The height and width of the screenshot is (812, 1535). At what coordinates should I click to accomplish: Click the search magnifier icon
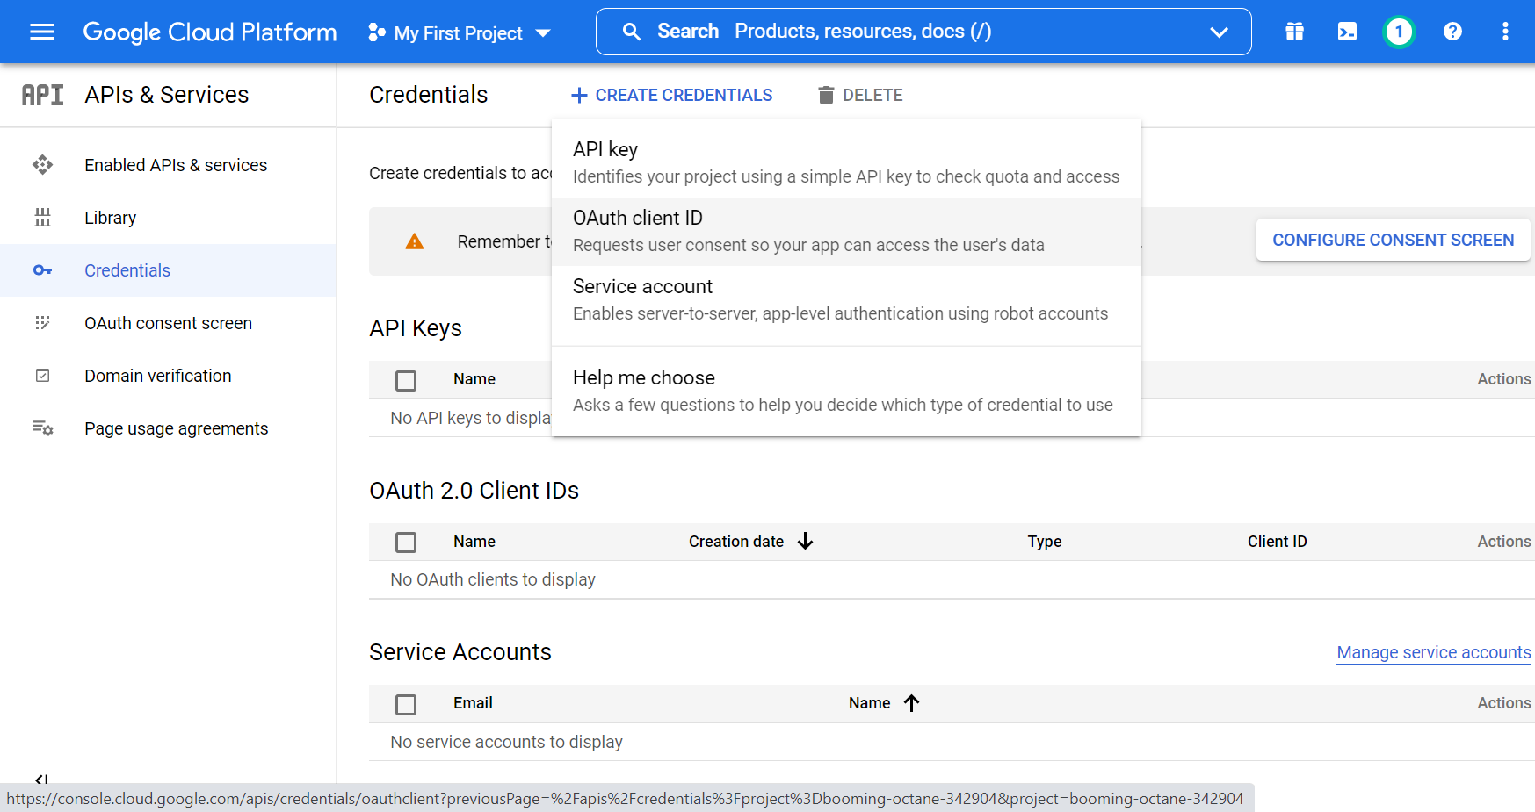[x=631, y=32]
